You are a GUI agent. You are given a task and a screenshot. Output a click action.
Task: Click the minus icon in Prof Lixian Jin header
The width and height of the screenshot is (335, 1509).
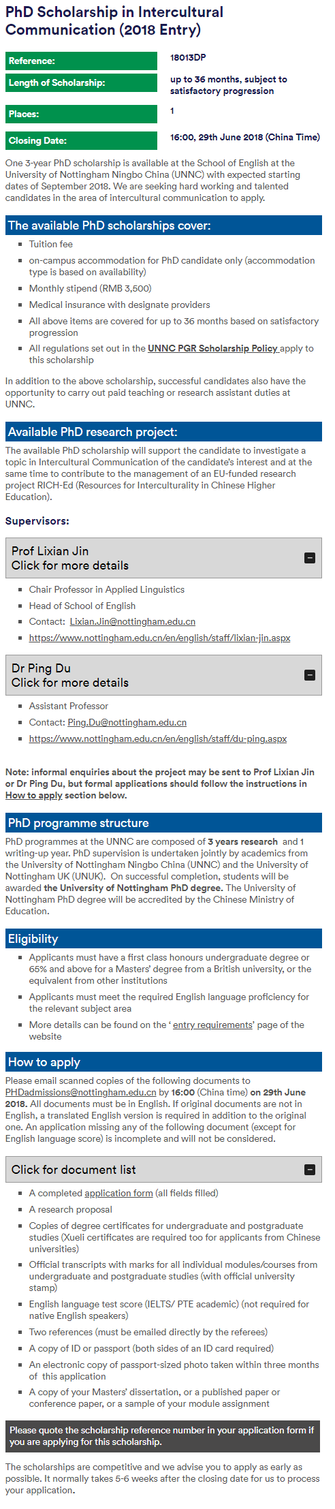(309, 558)
